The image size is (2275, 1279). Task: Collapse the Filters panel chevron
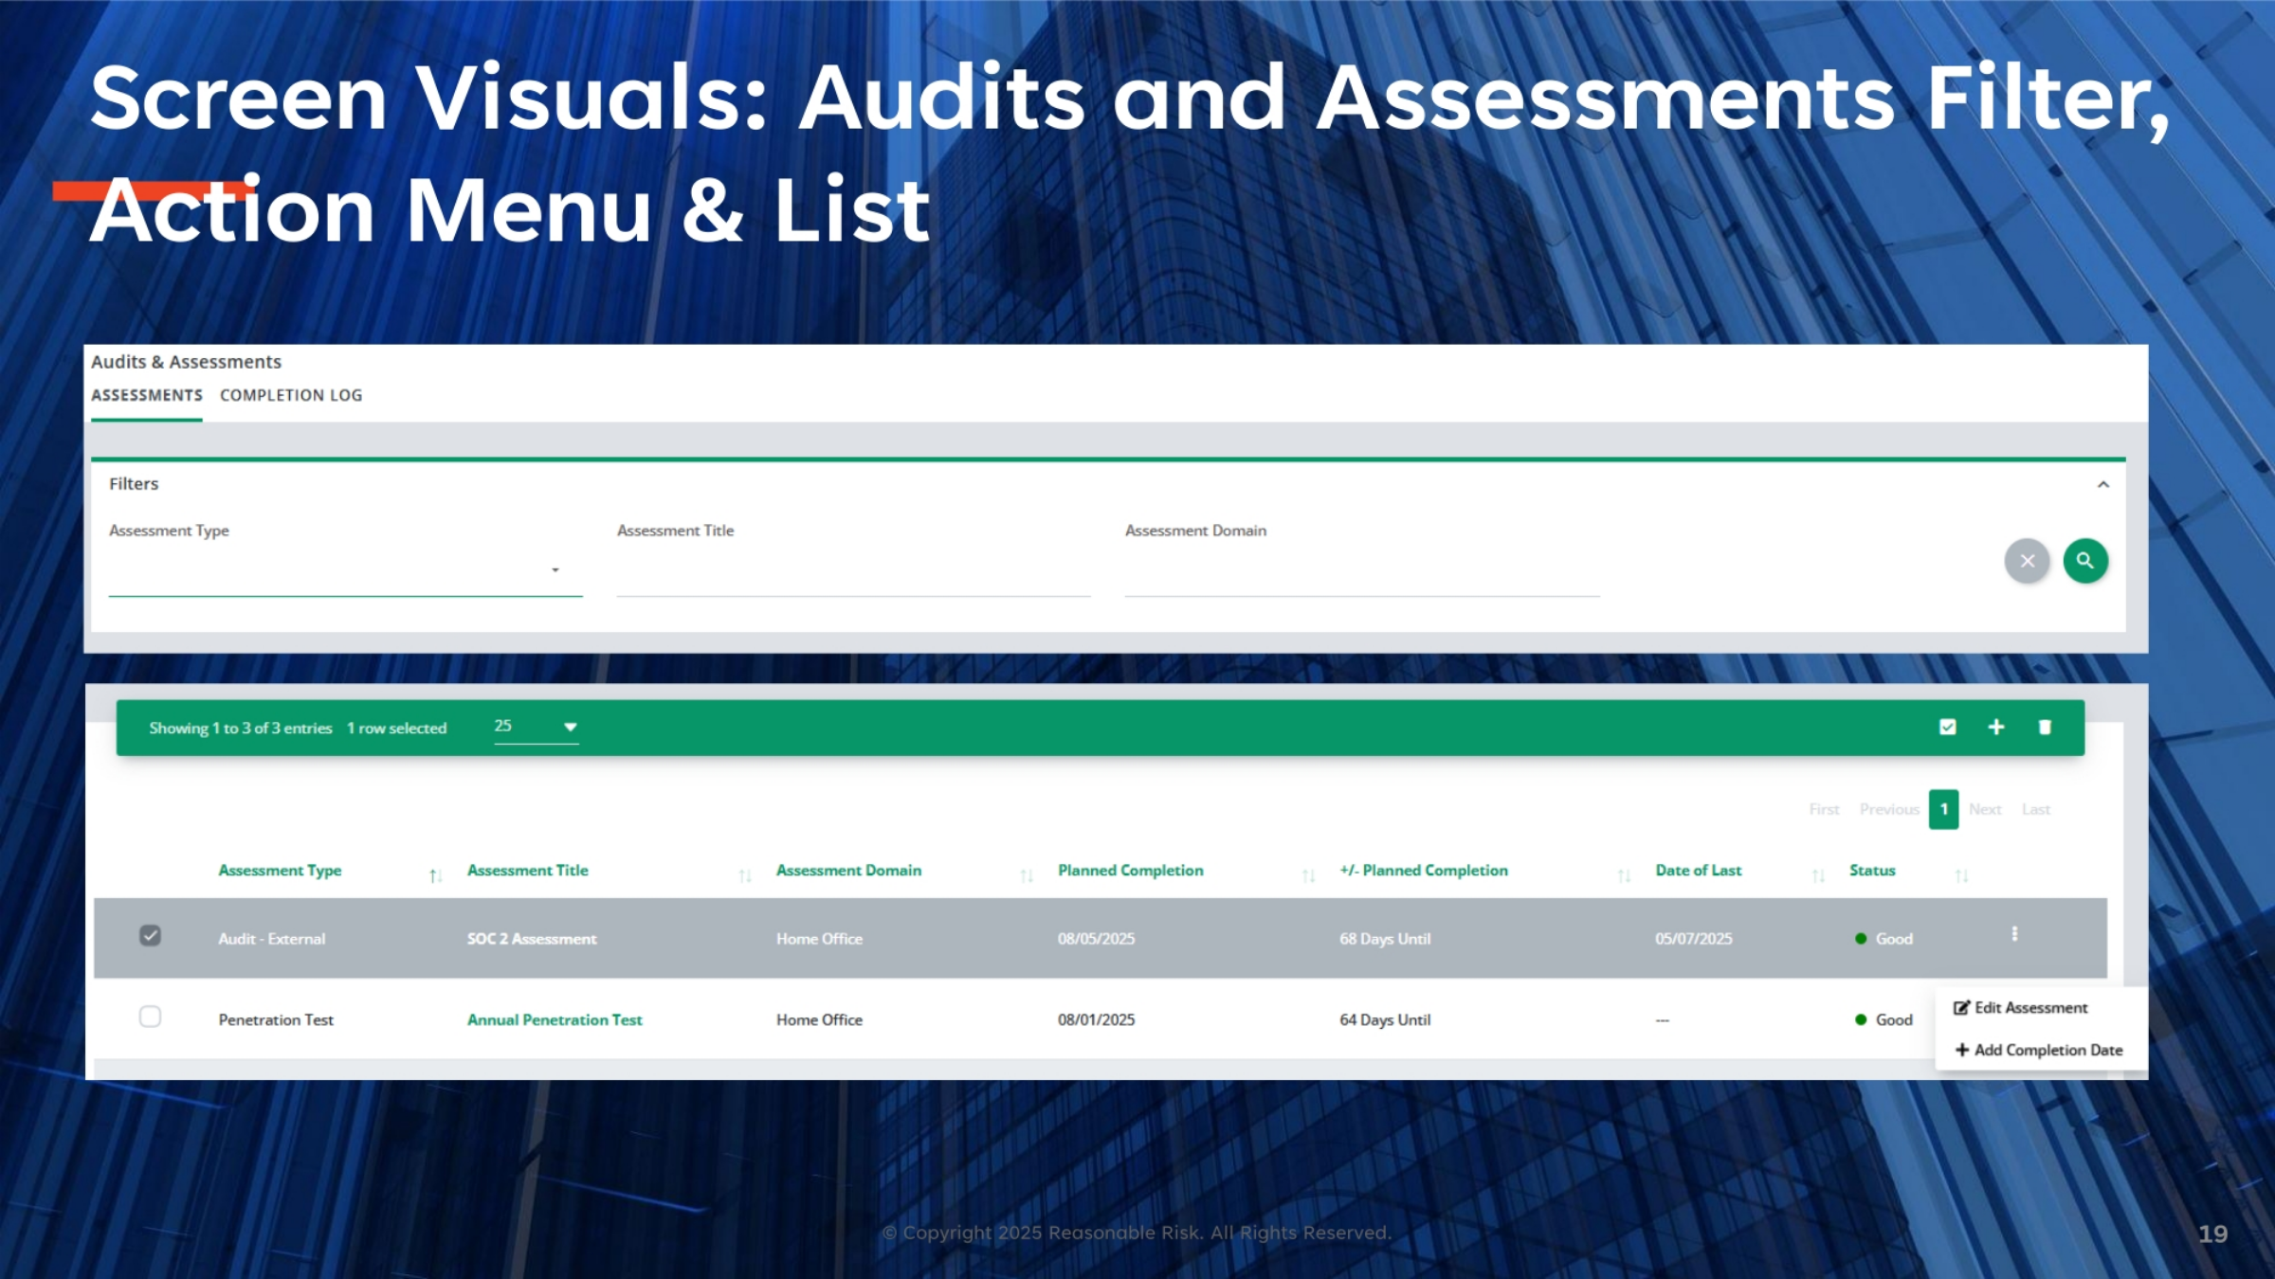tap(2102, 484)
